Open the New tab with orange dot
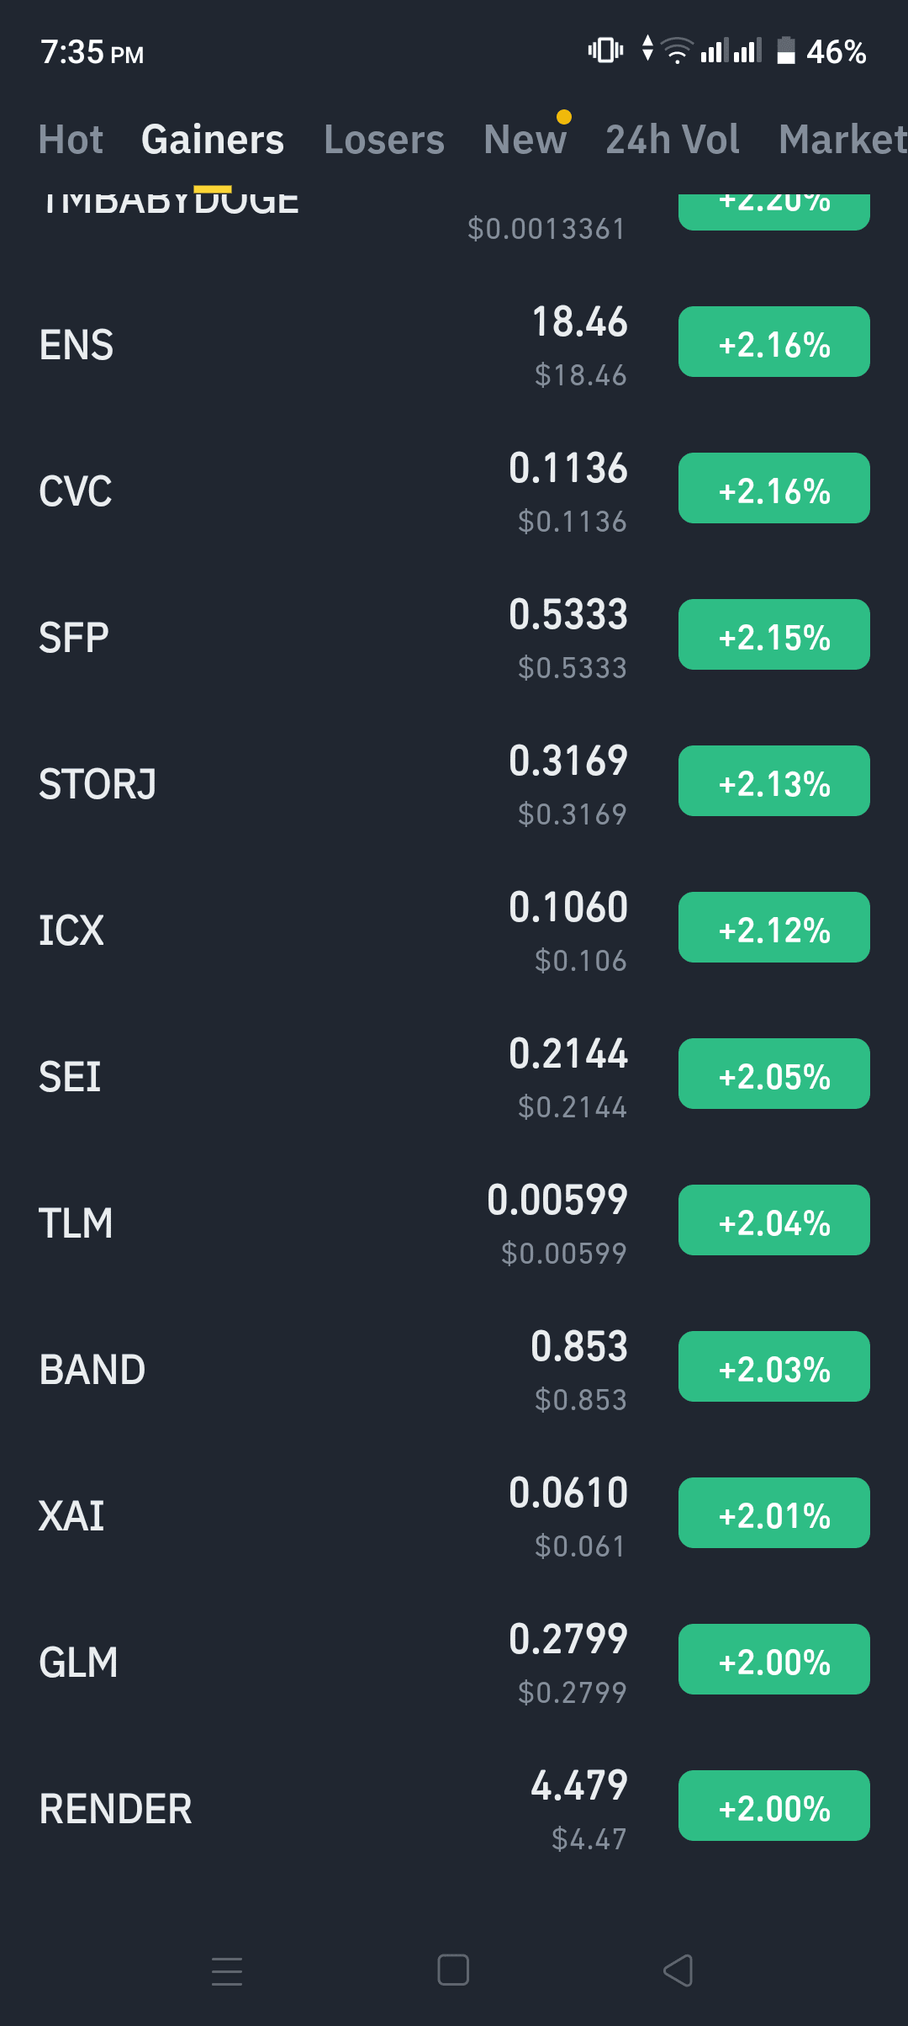Image resolution: width=908 pixels, height=2026 pixels. (x=525, y=140)
